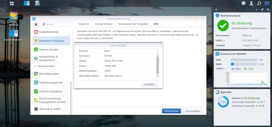Click the Suche search field
The width and height of the screenshot is (272, 127).
[56, 24]
